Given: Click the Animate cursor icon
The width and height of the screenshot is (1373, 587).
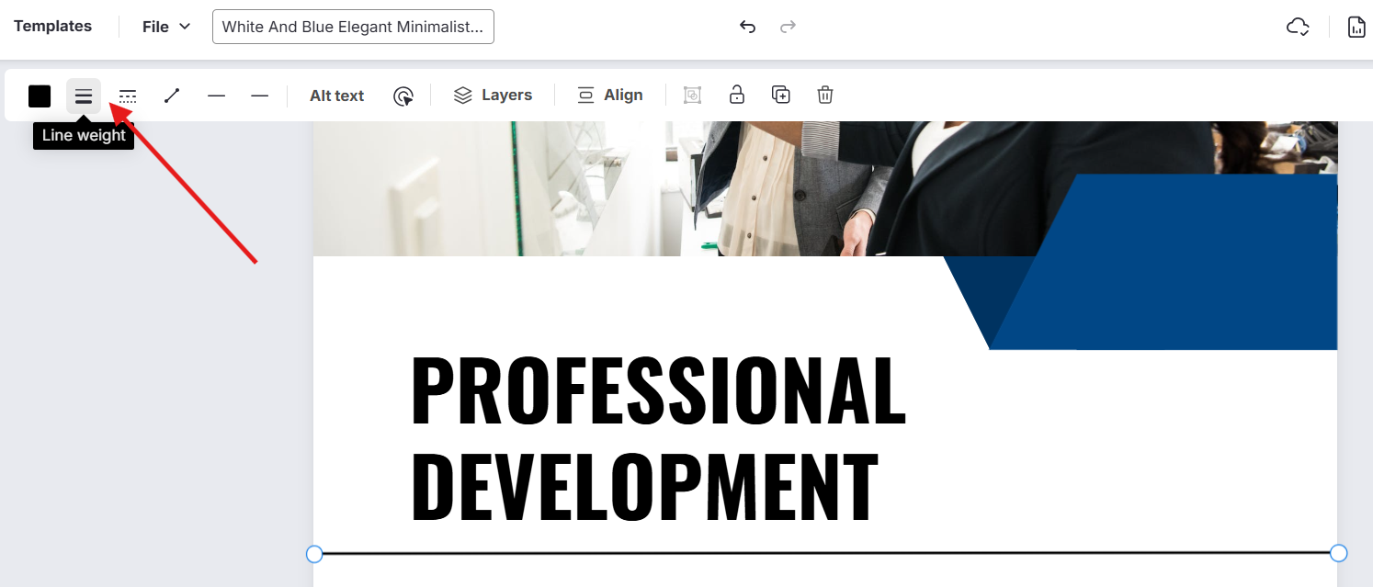Looking at the screenshot, I should [x=403, y=96].
